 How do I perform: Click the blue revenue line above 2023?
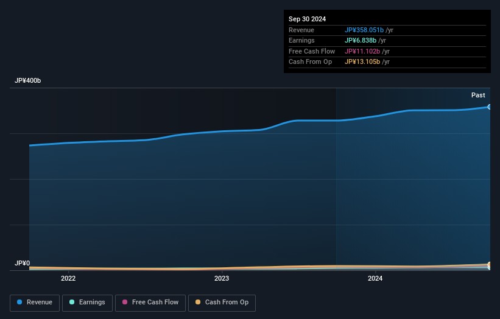click(x=222, y=131)
